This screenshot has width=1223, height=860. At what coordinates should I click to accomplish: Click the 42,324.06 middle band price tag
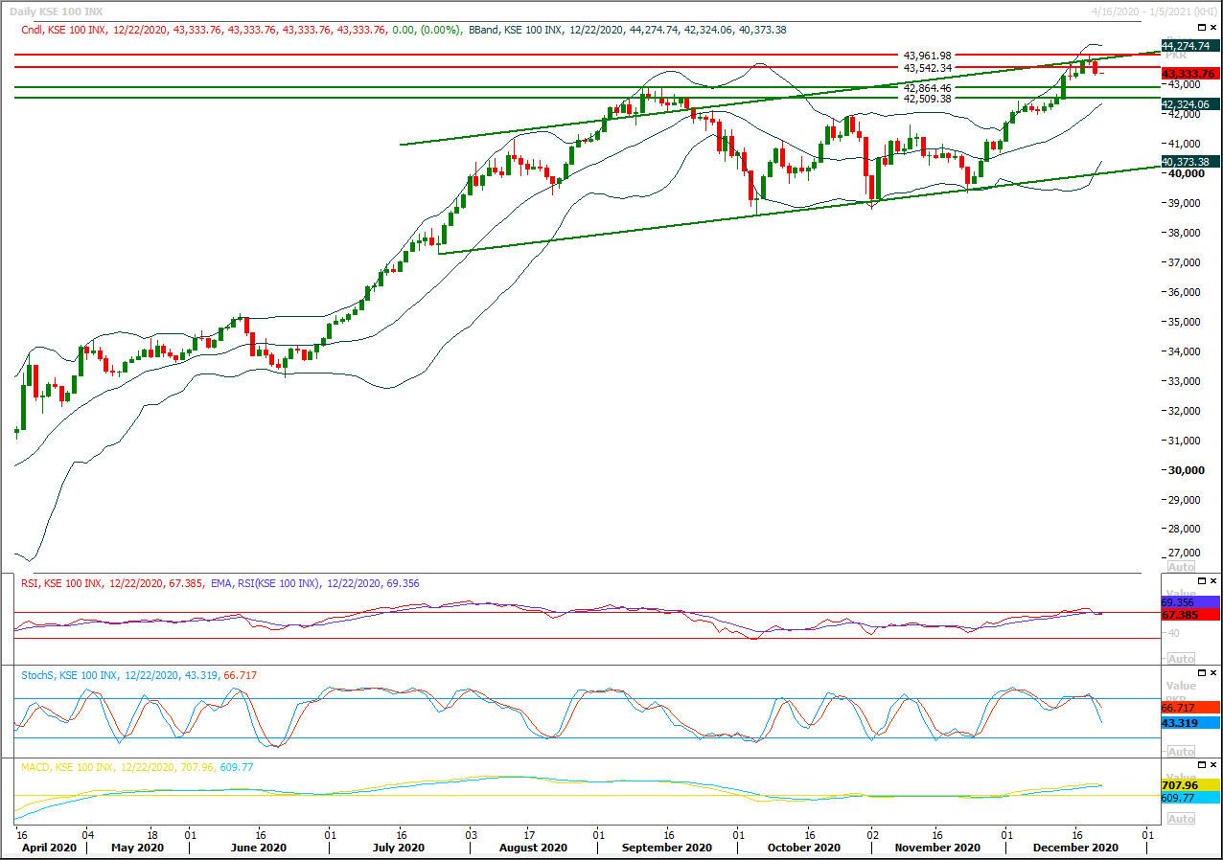pyautogui.click(x=1189, y=103)
